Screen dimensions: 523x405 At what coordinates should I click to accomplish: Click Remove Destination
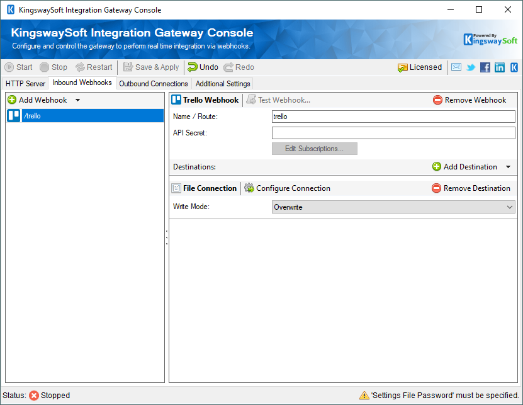click(471, 188)
